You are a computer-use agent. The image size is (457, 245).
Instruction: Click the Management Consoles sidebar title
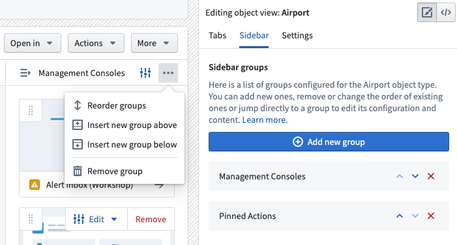pos(81,73)
